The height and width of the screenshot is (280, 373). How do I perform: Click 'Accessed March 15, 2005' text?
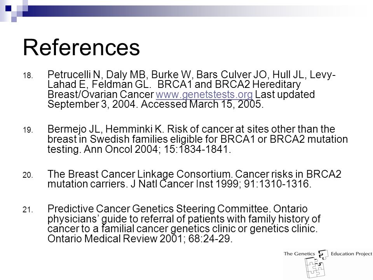(x=202, y=104)
